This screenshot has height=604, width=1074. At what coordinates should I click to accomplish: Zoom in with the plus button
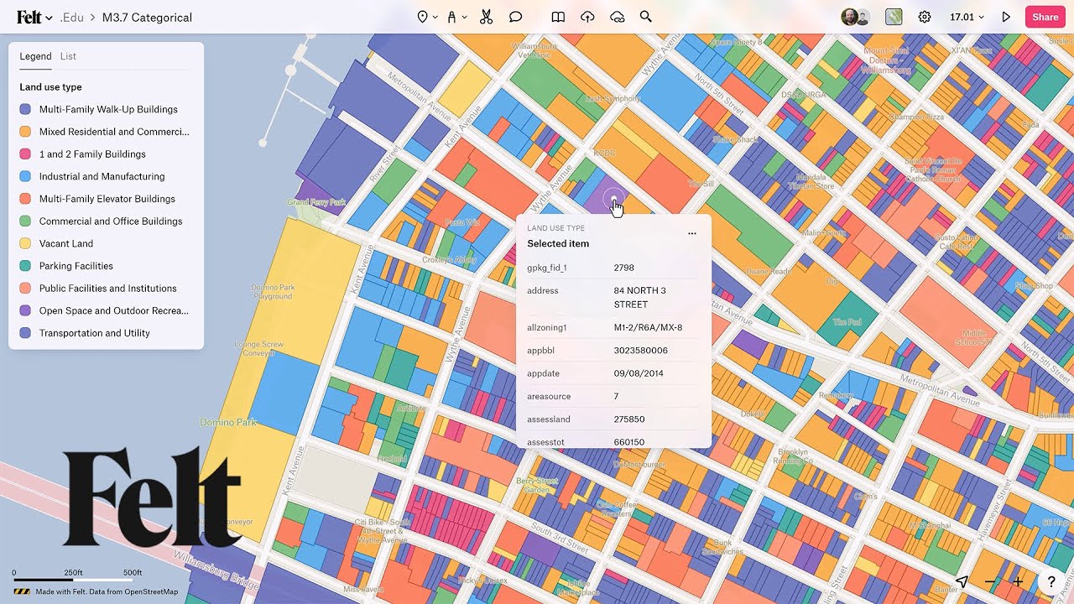point(1018,581)
